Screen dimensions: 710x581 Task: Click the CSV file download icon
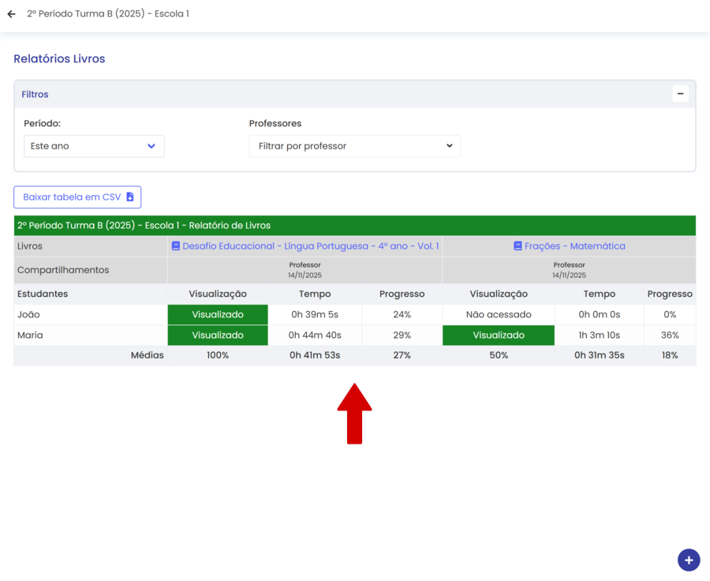tap(130, 197)
